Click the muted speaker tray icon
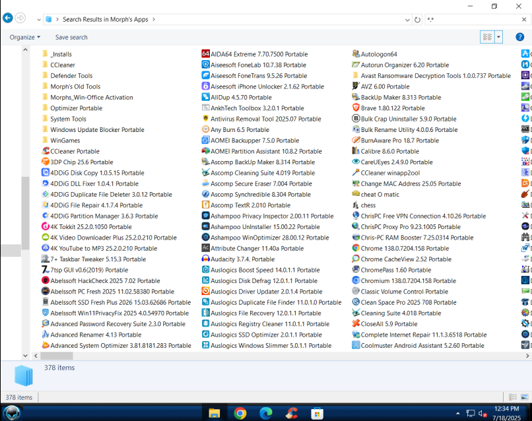Screen dimensions: 532x421 [x=482, y=414]
